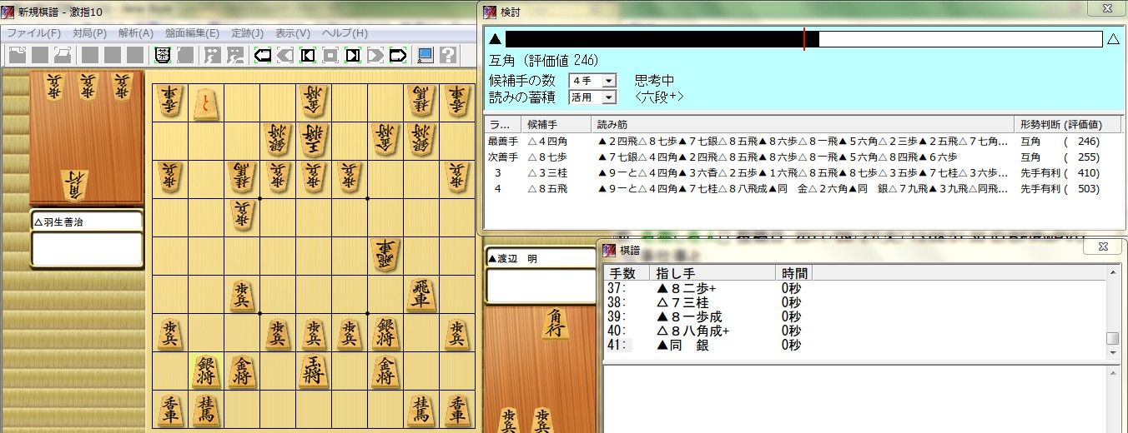Screen dimensions: 1128x433
Task: Click the question mark help icon
Action: point(448,56)
